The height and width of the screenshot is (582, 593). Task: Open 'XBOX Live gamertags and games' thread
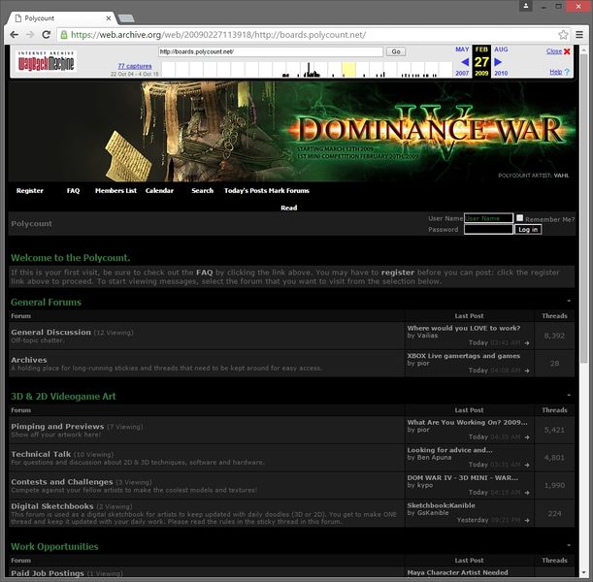464,356
